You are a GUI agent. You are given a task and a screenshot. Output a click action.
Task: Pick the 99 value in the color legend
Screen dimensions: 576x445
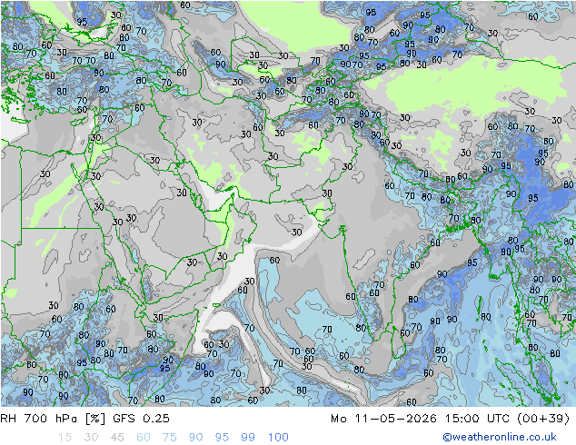248,438
